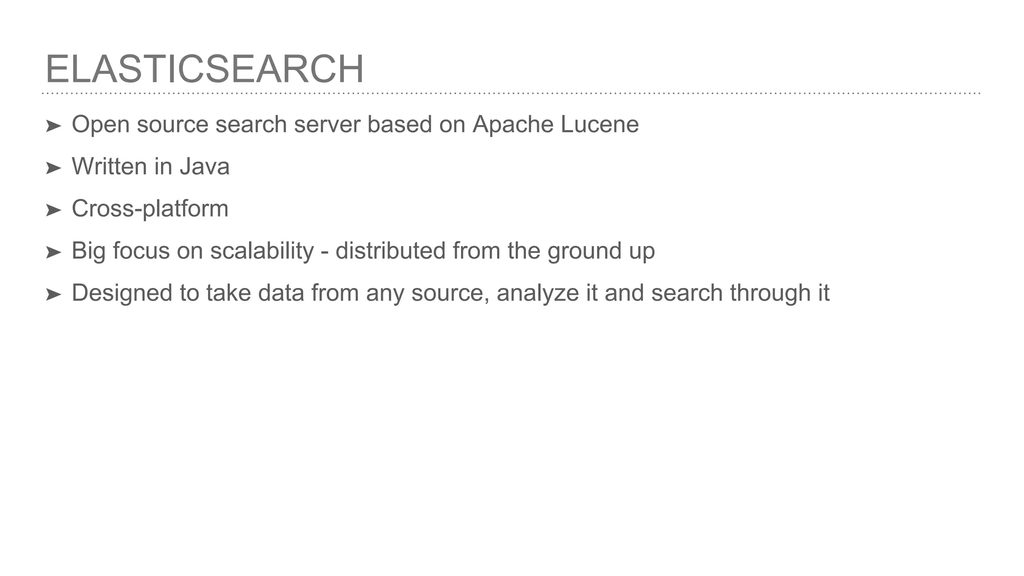This screenshot has height=576, width=1024.
Task: Click the Cross-platform text
Action: click(x=150, y=209)
